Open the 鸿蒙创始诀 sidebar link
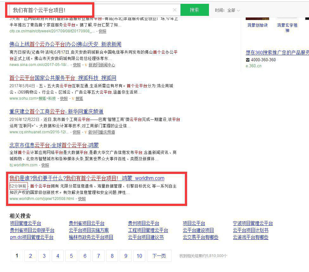This screenshot has height=272, width=309. [x=257, y=25]
